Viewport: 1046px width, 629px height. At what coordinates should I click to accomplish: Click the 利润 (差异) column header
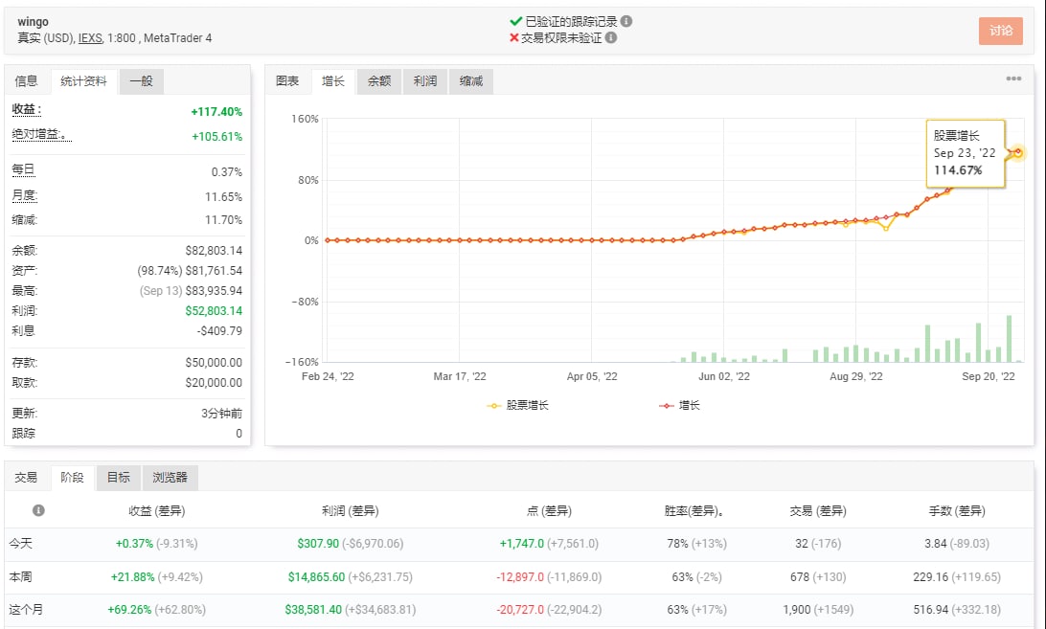point(351,511)
